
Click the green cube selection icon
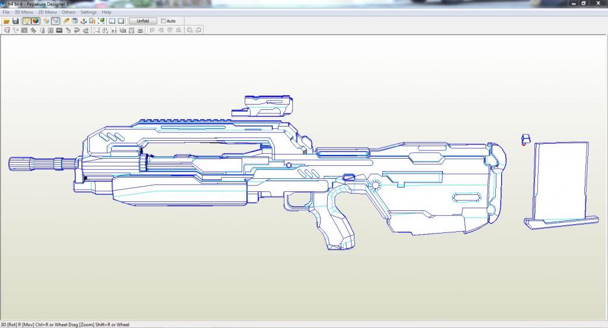click(101, 21)
